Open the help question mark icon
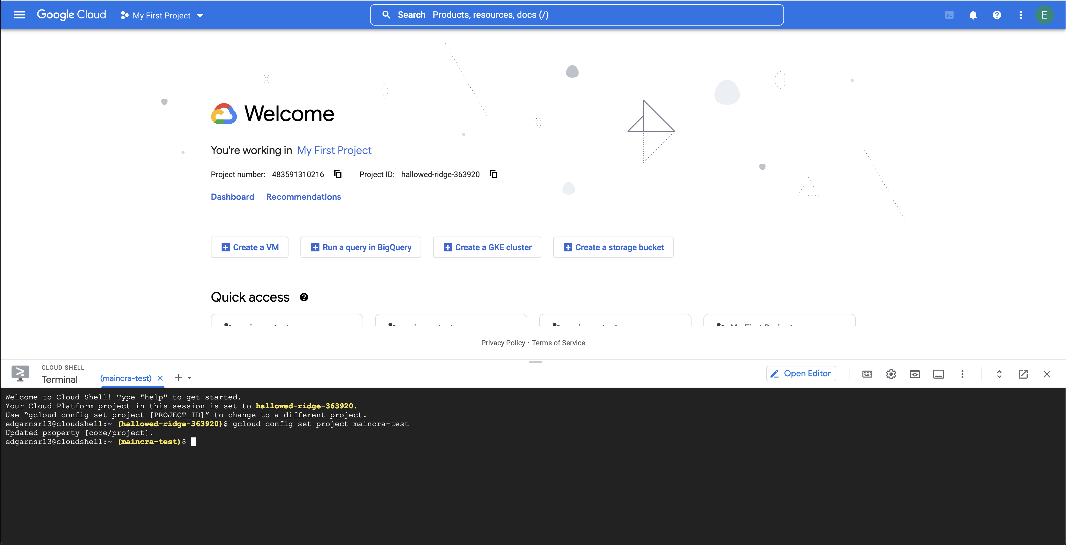The width and height of the screenshot is (1066, 545). point(997,15)
